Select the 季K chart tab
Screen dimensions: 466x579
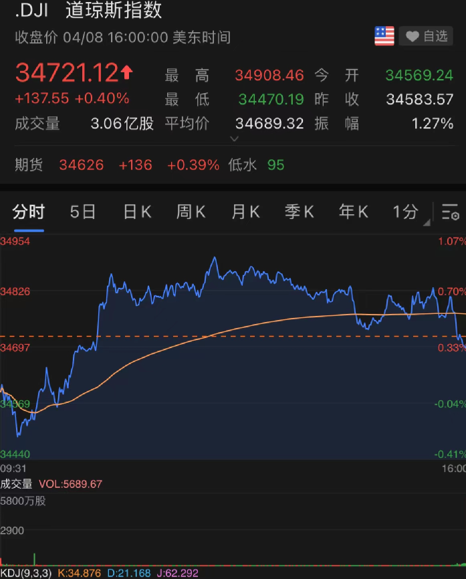(300, 212)
